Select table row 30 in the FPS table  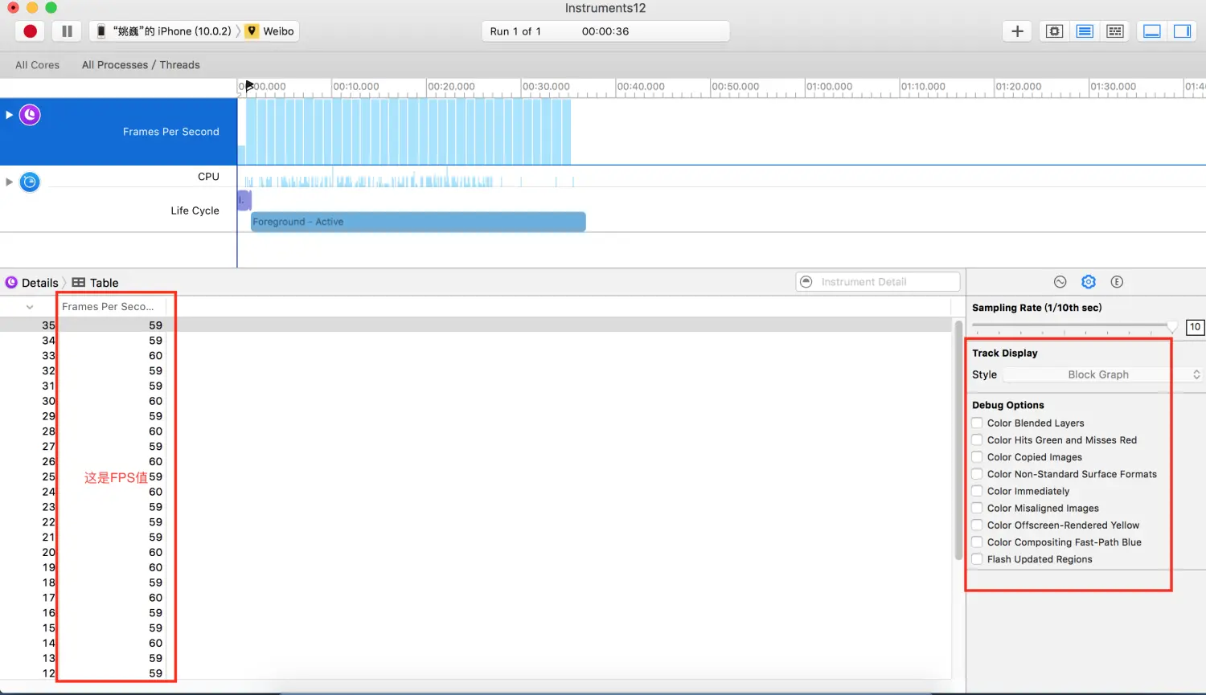click(476, 401)
